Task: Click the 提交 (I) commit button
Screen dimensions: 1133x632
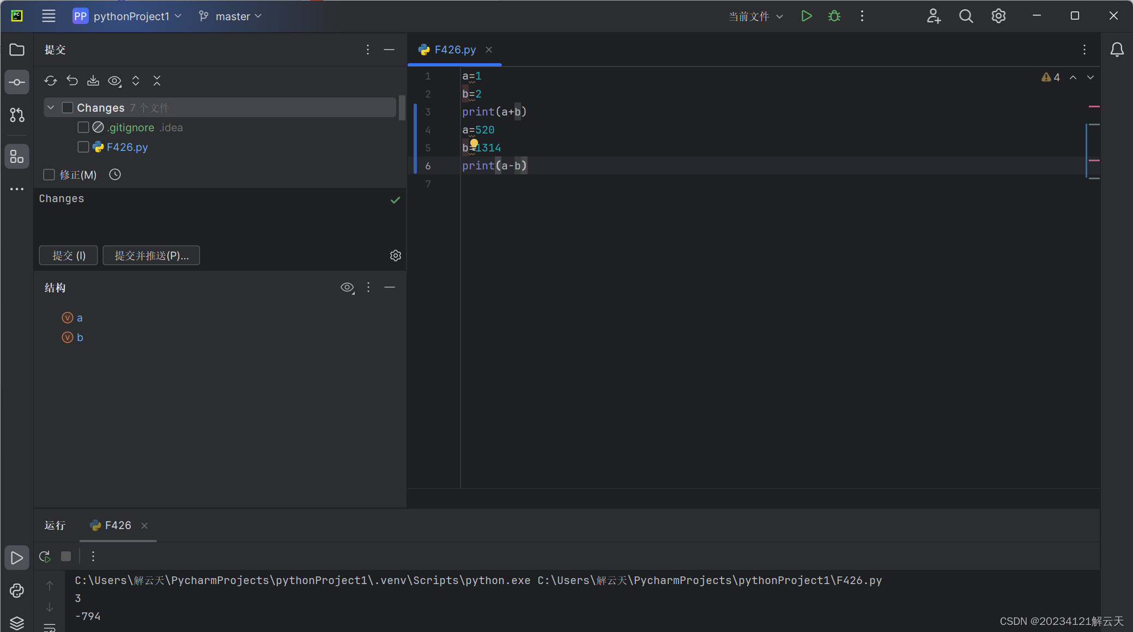Action: click(x=69, y=256)
